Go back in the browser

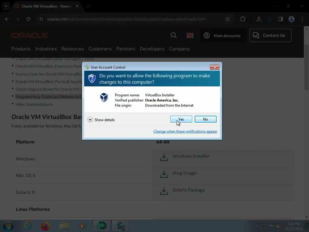pos(7,19)
